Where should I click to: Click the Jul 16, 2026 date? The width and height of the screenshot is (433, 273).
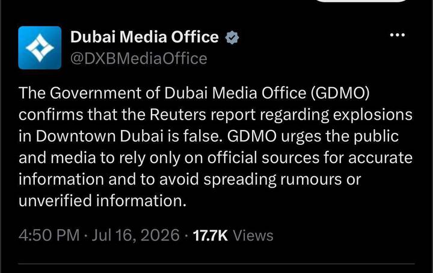click(135, 236)
